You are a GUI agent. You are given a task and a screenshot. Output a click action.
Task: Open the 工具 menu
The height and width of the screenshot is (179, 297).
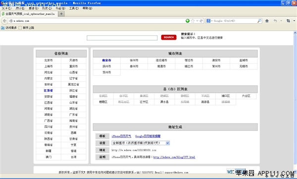click(x=74, y=8)
